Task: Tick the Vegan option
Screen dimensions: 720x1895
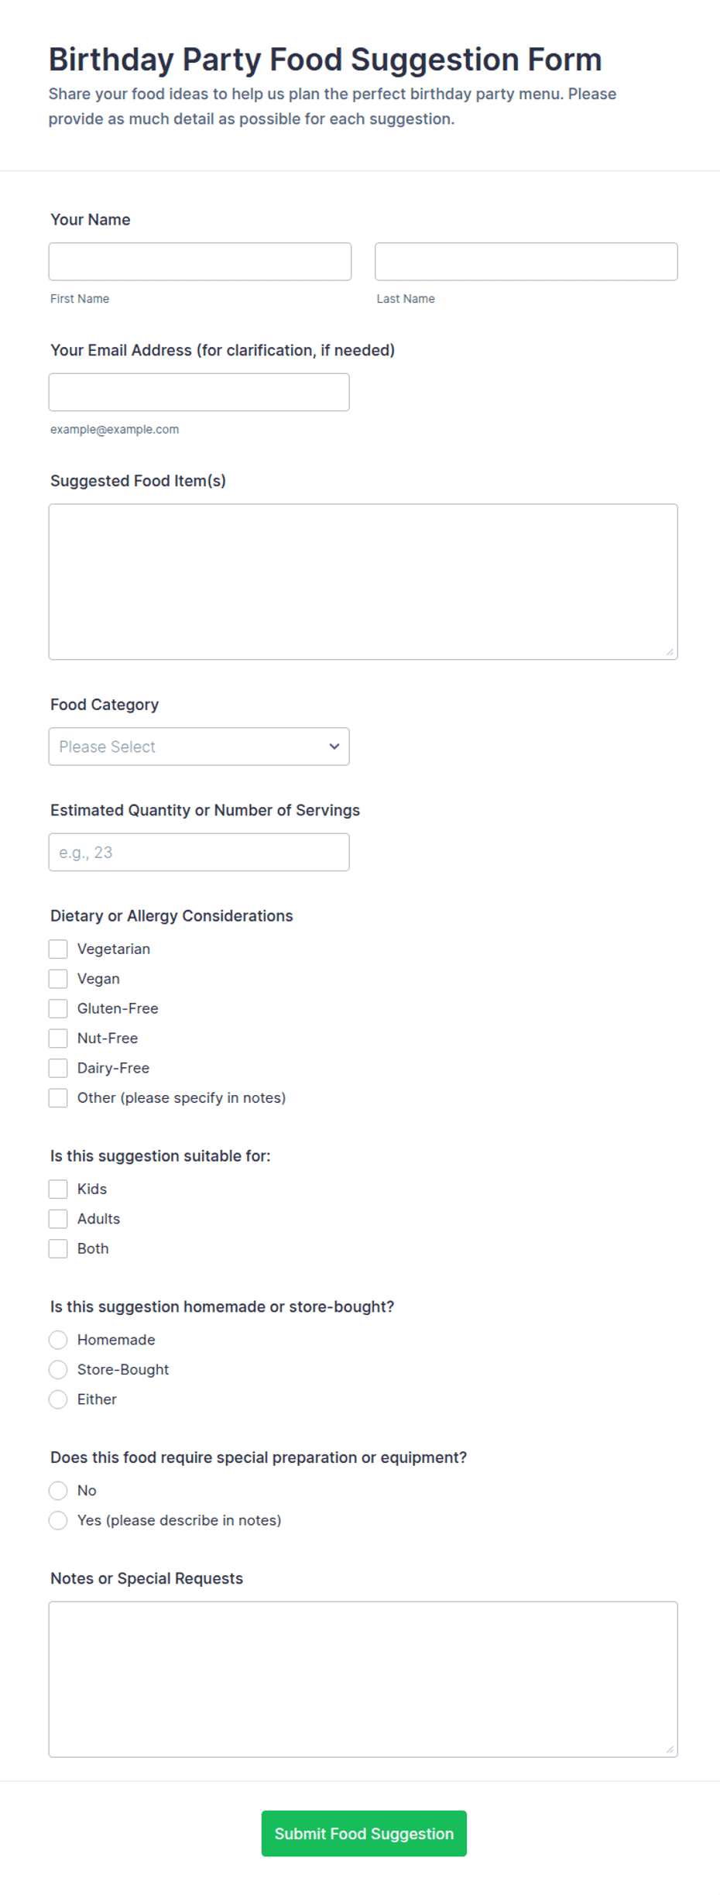Action: [x=58, y=979]
